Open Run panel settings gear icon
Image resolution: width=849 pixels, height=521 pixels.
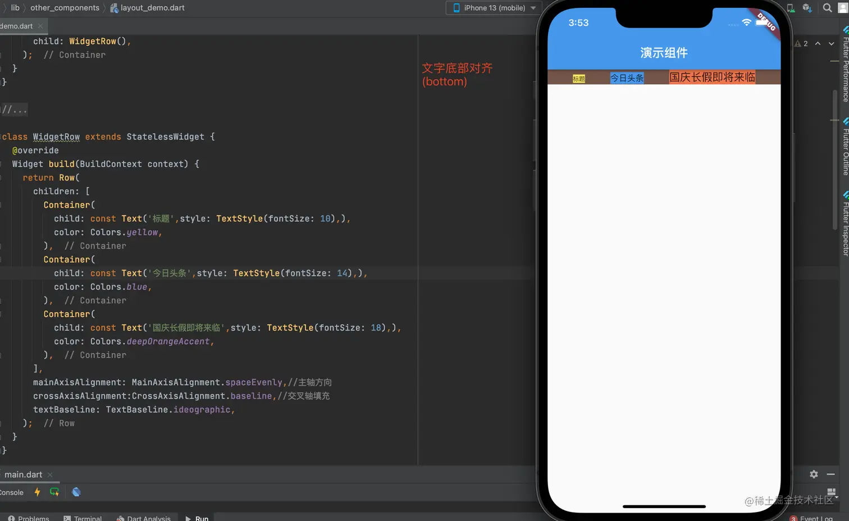814,474
